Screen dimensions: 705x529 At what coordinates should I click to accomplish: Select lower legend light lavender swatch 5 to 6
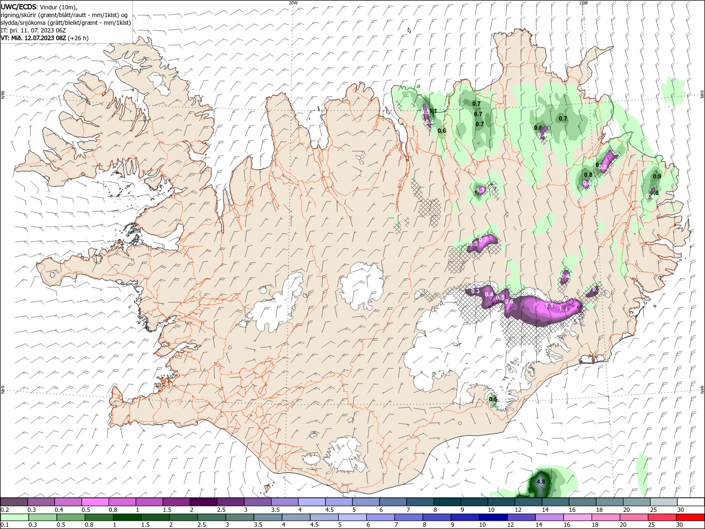point(352,517)
